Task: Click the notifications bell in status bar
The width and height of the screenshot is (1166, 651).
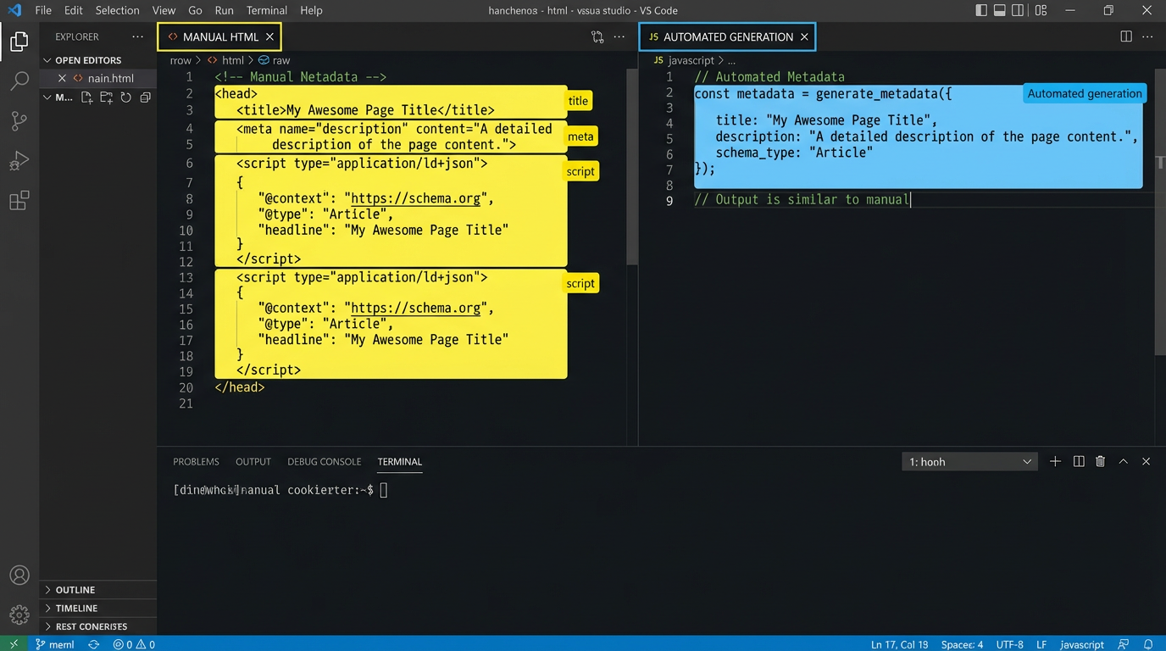Action: (x=1148, y=644)
